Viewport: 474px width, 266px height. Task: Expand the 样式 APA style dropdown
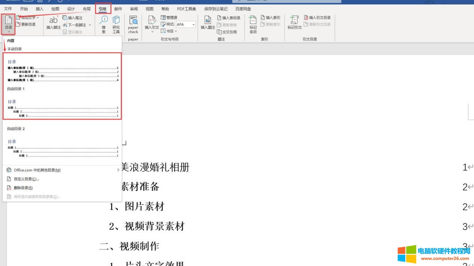194,25
